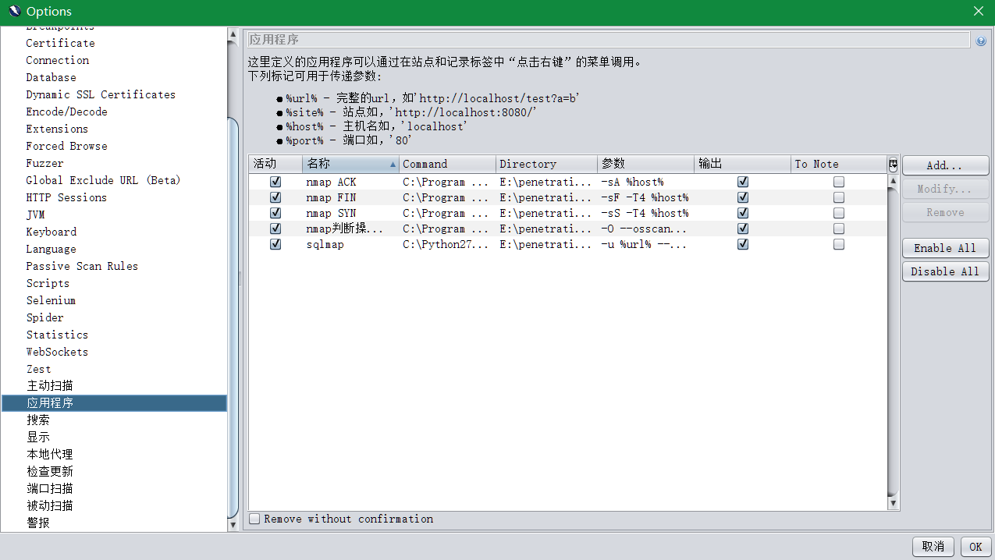Image resolution: width=995 pixels, height=560 pixels.
Task: Select Passive Scan Rules options
Action: [x=82, y=266]
